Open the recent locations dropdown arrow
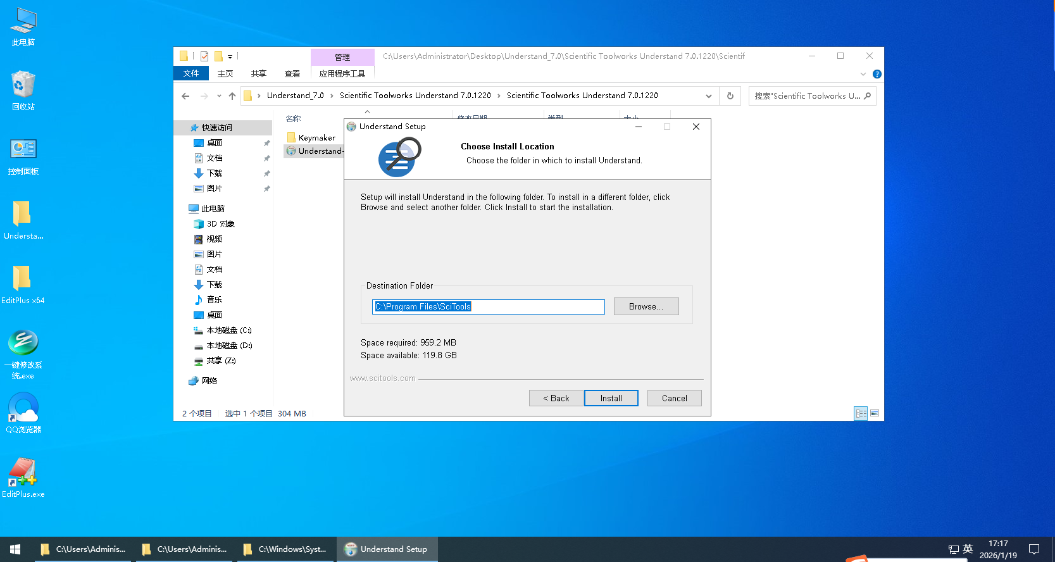 point(219,96)
